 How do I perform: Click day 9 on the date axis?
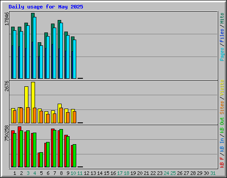pyautogui.click(x=68, y=173)
